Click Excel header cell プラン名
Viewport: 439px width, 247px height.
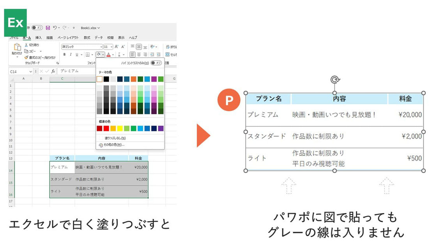point(62,158)
